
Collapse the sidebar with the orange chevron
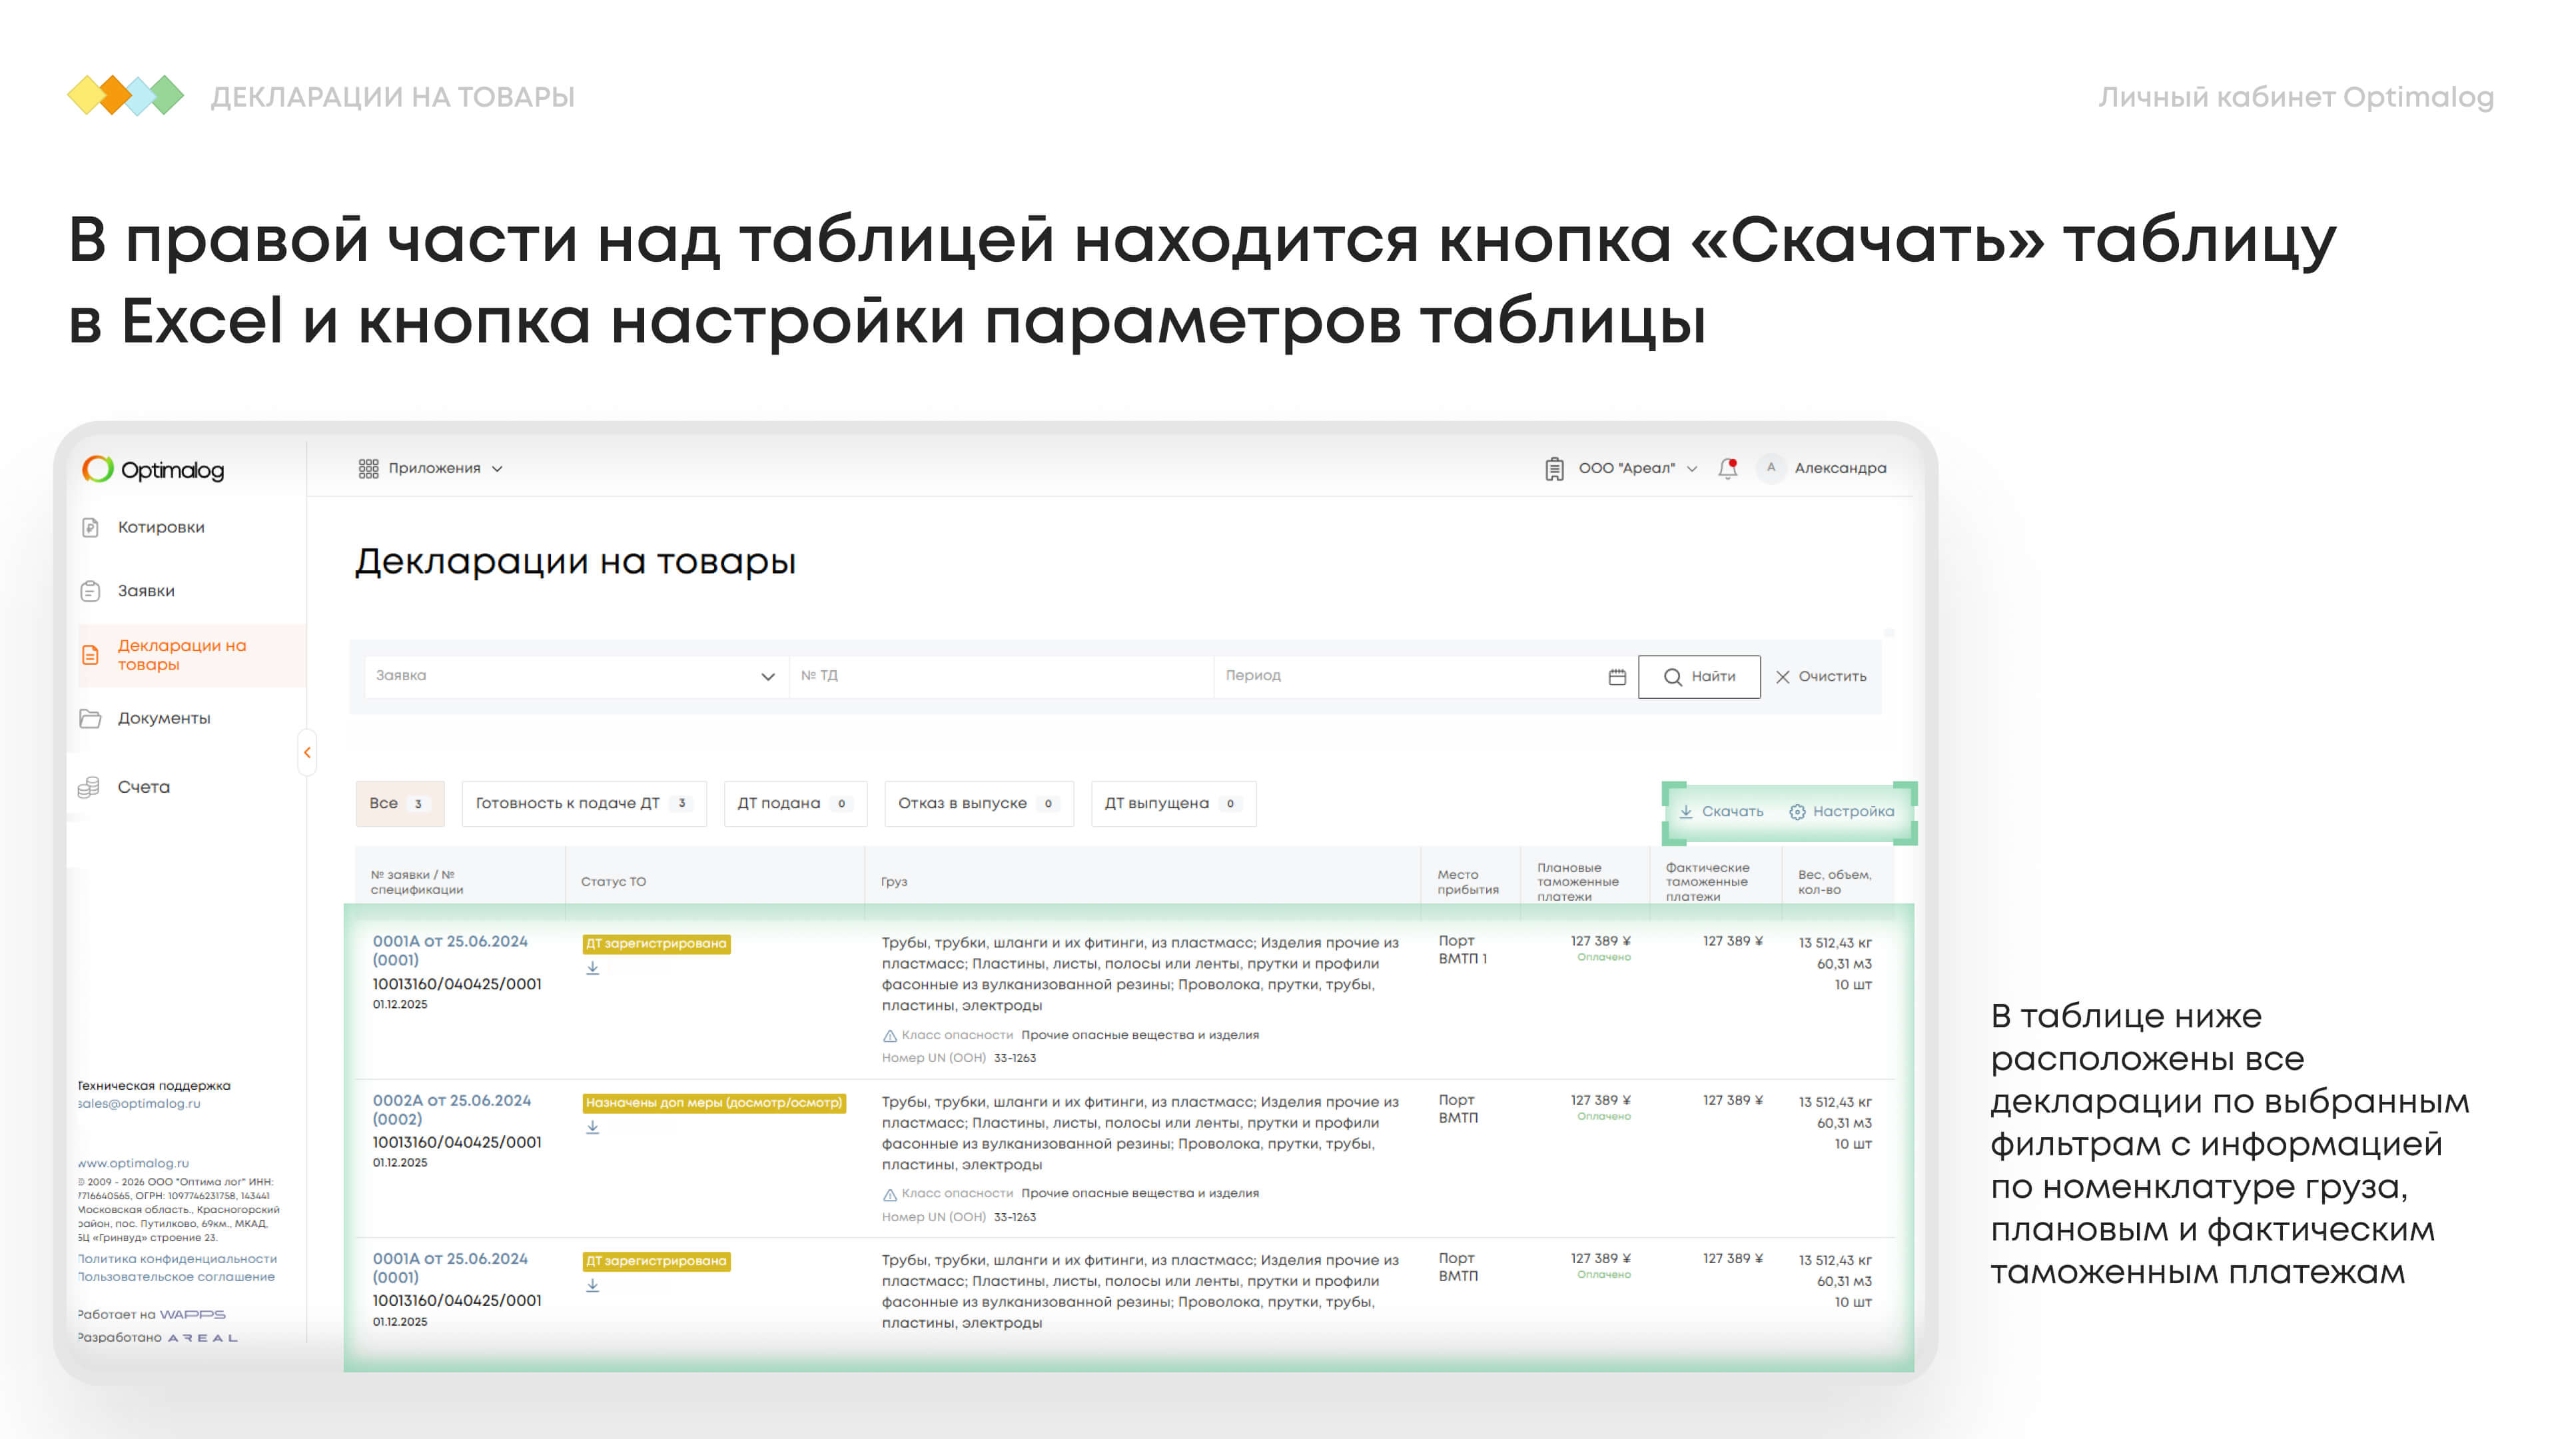click(308, 753)
